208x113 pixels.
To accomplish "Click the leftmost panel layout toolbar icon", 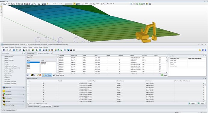I will coord(4,50).
